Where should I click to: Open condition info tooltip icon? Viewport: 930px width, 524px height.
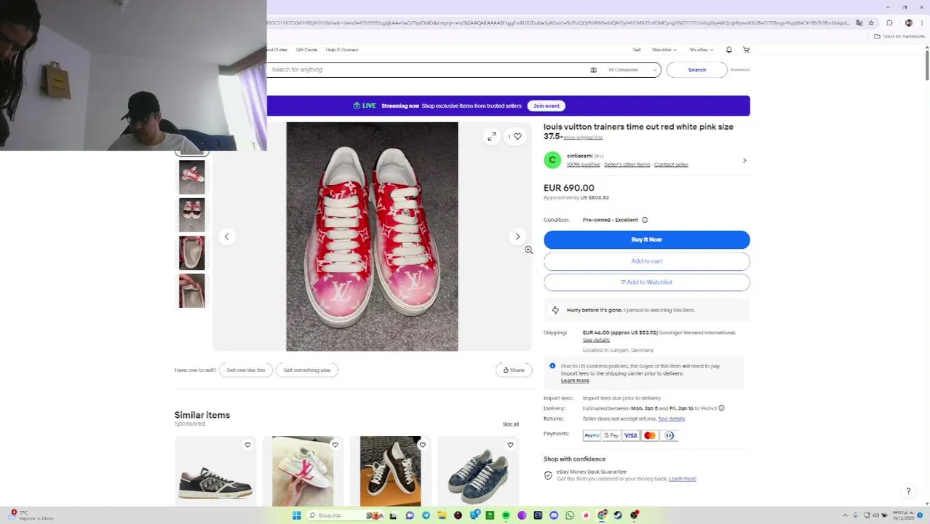[x=645, y=220]
